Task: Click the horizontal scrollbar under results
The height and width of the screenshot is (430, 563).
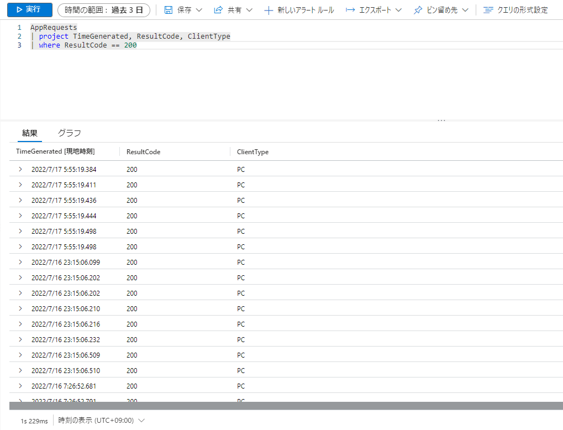Action: click(x=286, y=406)
